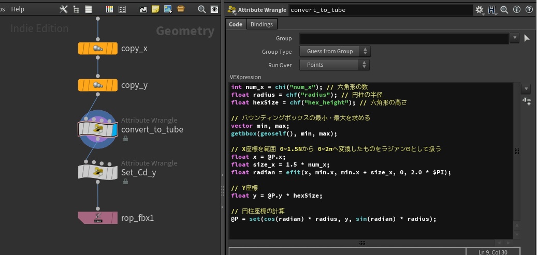Click the 'float y = @P.y * hexSize;' line

point(277,196)
